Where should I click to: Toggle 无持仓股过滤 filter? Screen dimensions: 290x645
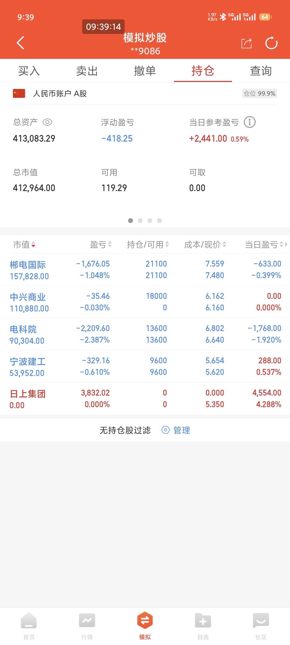pos(125,430)
